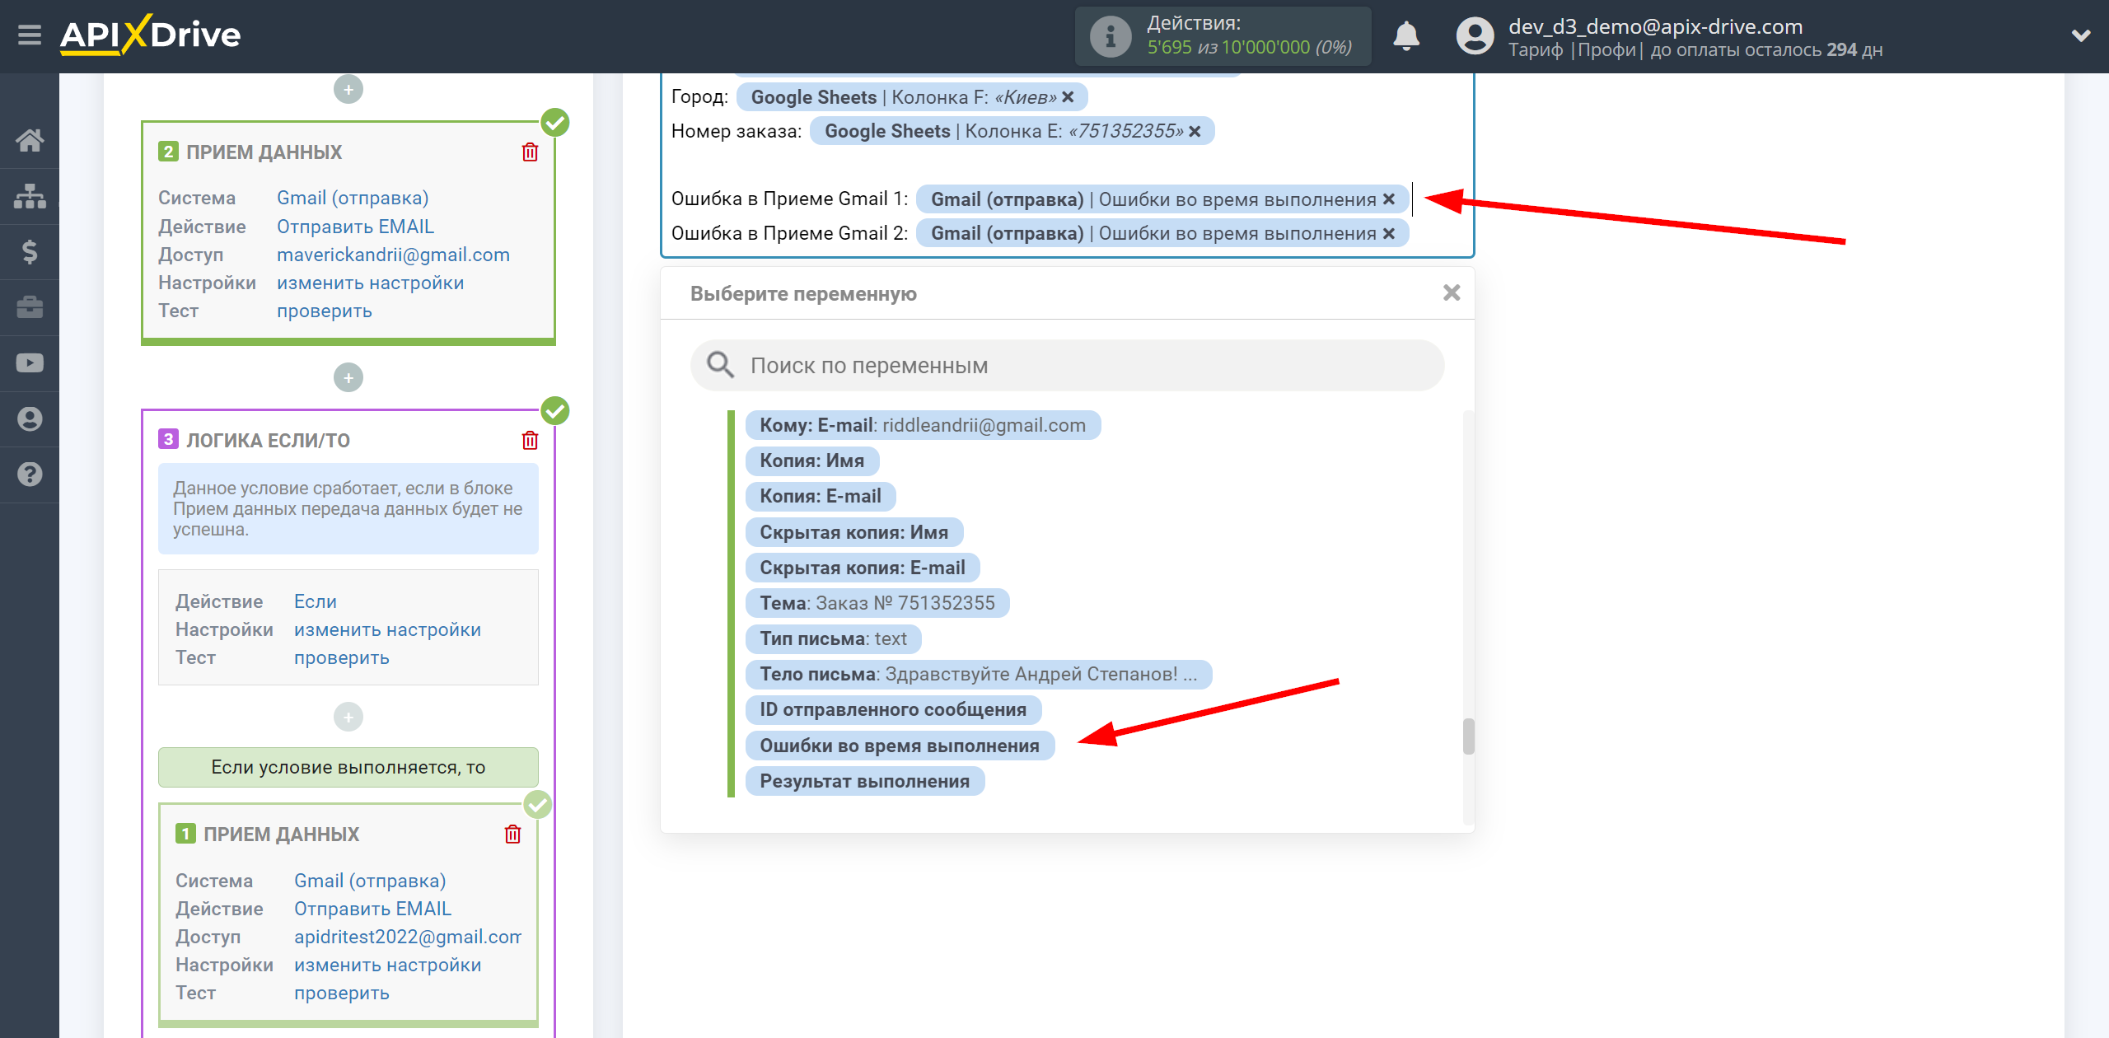Go to Home in sidebar
This screenshot has height=1038, width=2109.
click(x=30, y=140)
